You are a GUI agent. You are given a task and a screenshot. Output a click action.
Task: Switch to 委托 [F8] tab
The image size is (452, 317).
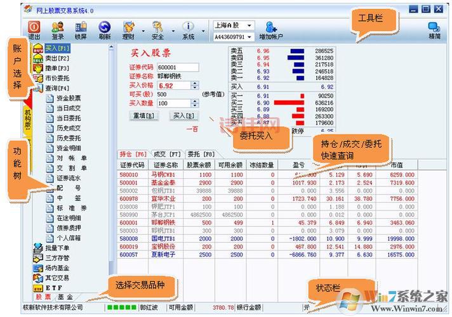(201, 154)
